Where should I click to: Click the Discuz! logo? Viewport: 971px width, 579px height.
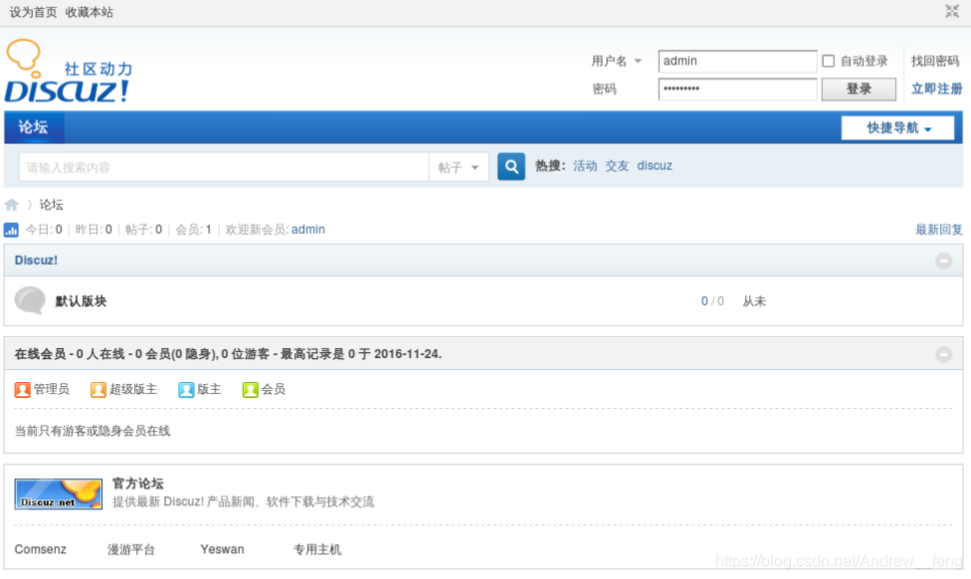click(x=68, y=72)
